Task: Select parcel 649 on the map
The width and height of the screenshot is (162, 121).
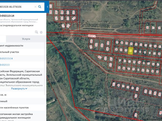Action: 108,43
